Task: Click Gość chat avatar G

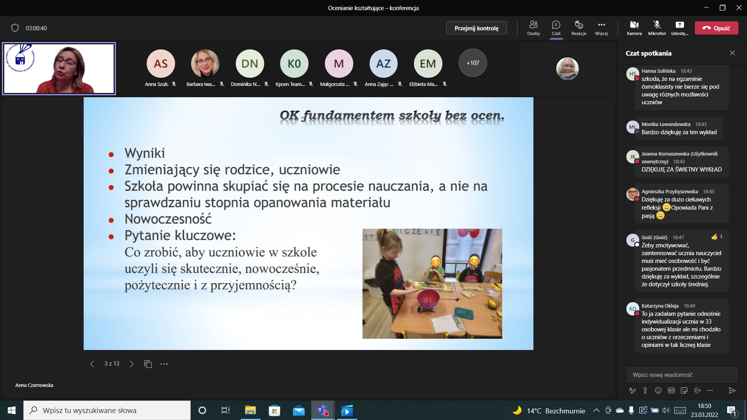Action: (633, 240)
